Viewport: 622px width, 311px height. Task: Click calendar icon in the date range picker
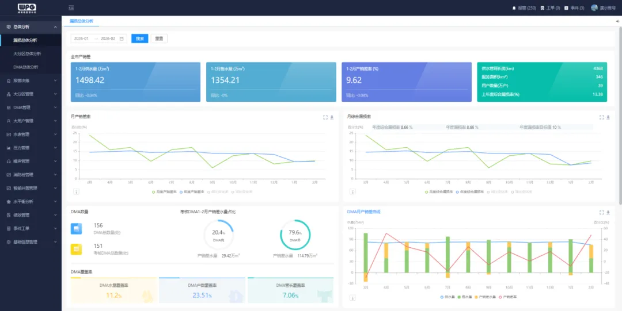(x=122, y=39)
